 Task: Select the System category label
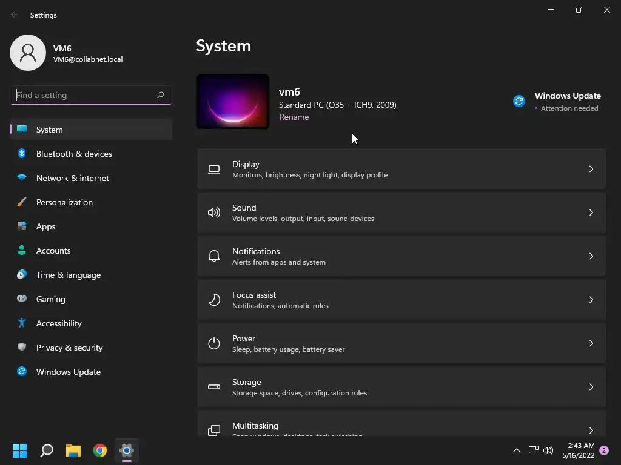tap(50, 130)
